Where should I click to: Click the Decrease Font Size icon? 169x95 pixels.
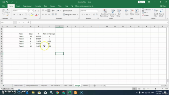38,11
